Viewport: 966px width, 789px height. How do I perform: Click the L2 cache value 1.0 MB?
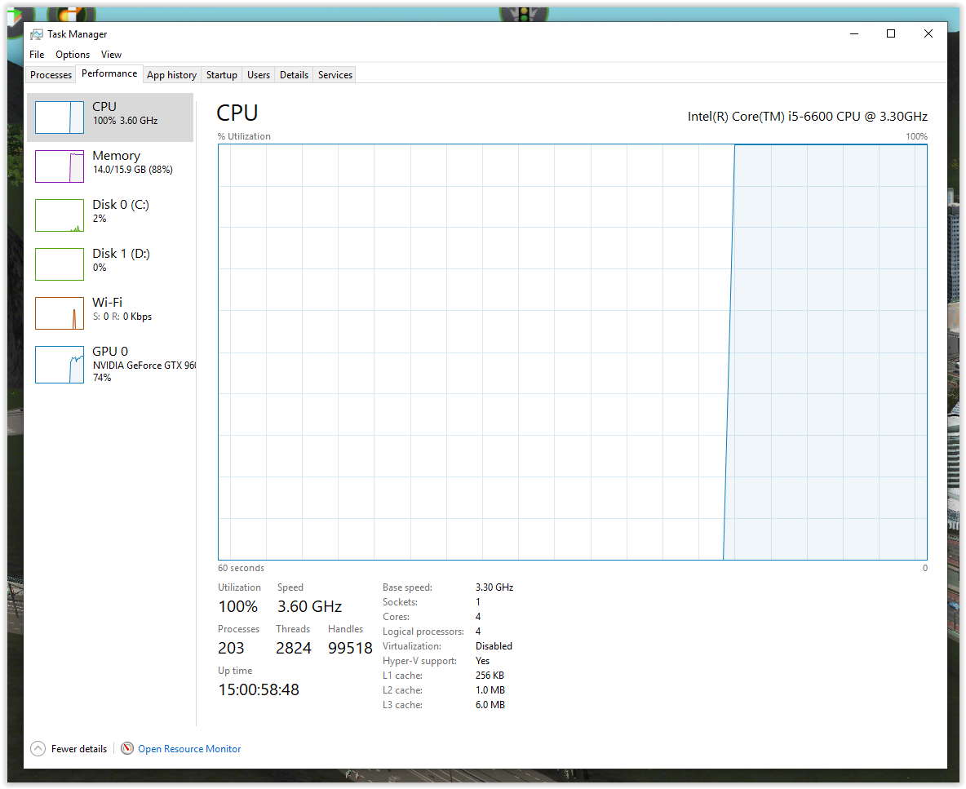[x=490, y=690]
